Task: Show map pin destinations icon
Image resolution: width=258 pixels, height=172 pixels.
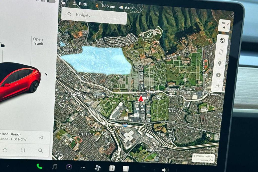Action: [x=219, y=64]
